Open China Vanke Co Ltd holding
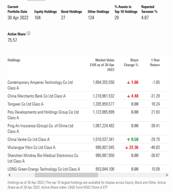 (28, 139)
